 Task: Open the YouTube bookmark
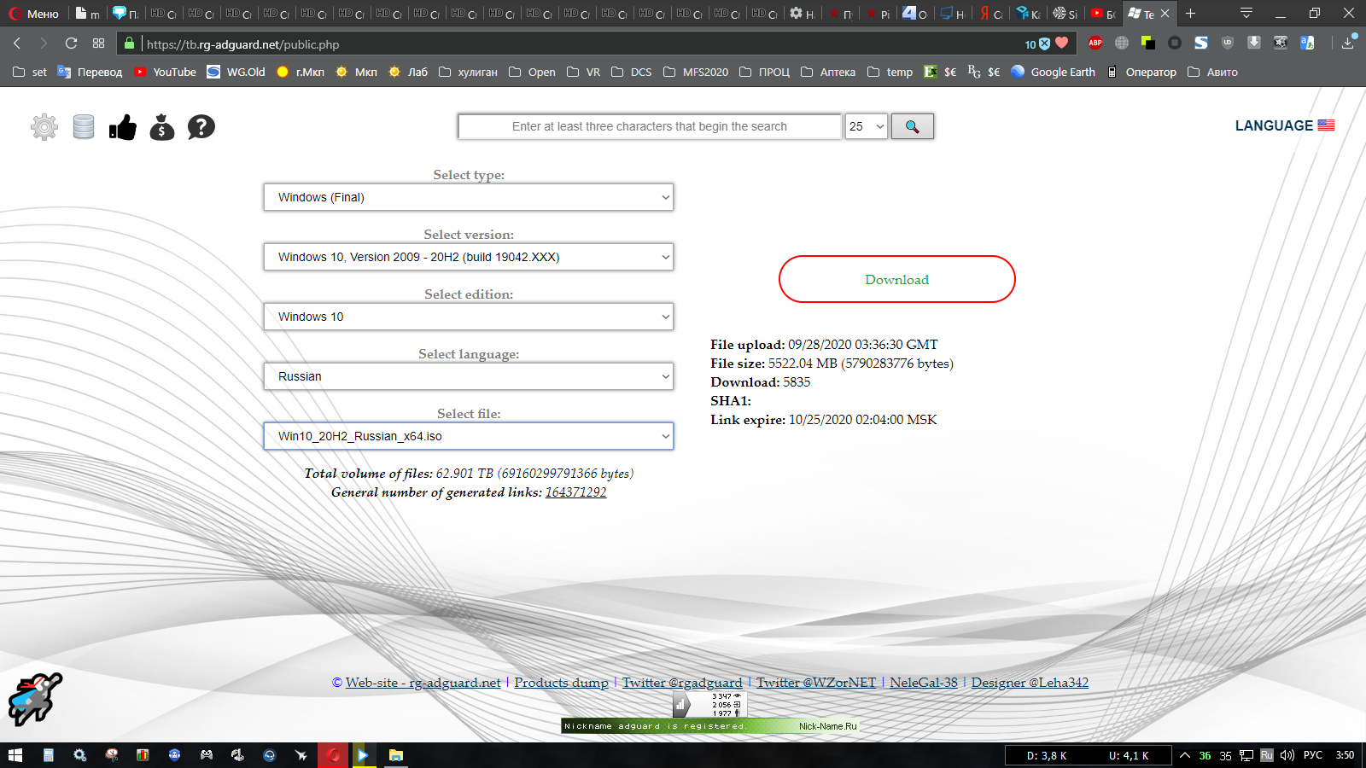click(165, 73)
